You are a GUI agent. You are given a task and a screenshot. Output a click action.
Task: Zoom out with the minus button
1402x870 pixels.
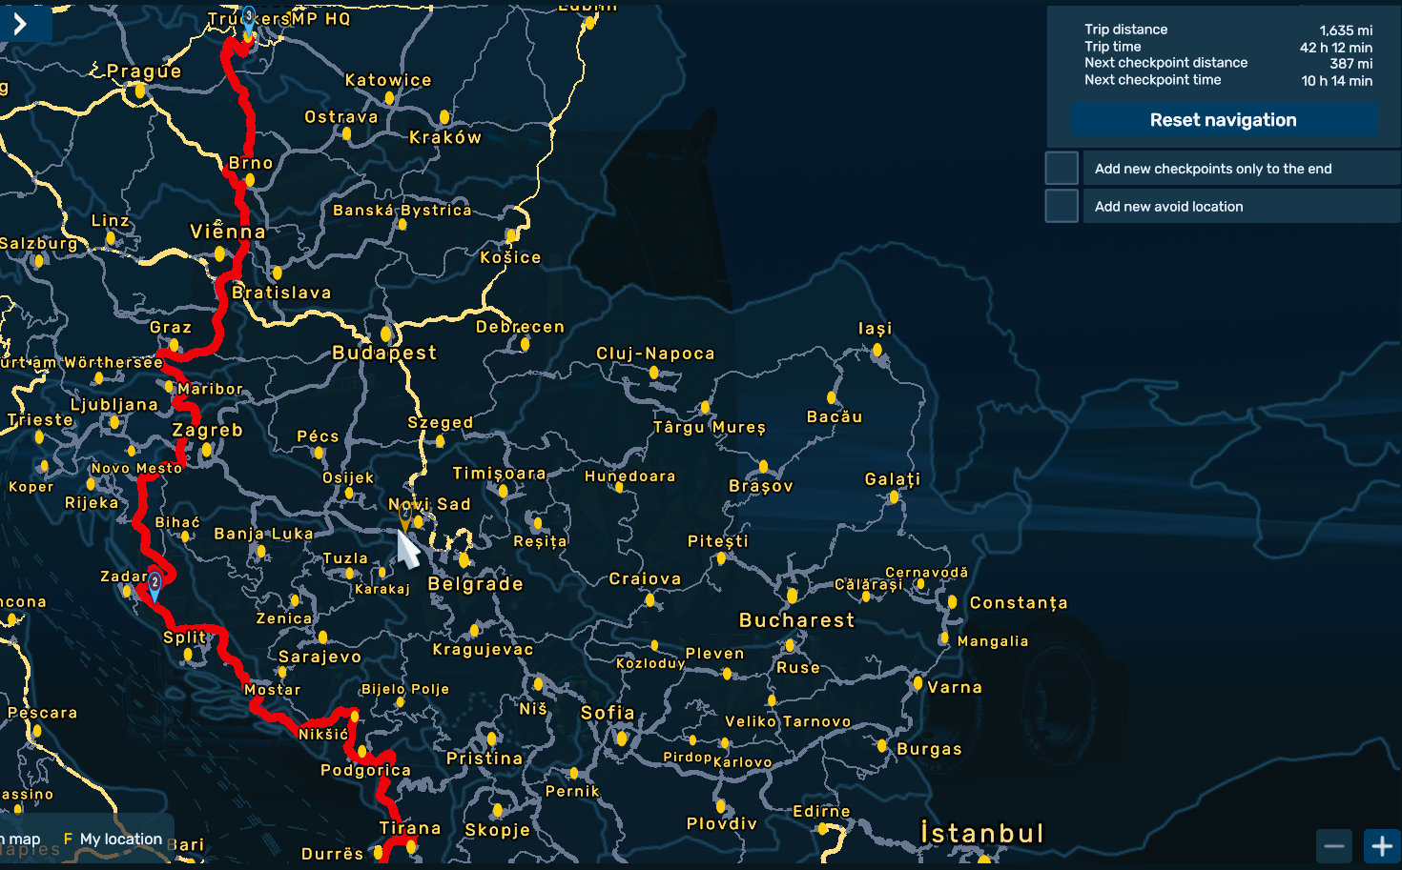(1333, 845)
